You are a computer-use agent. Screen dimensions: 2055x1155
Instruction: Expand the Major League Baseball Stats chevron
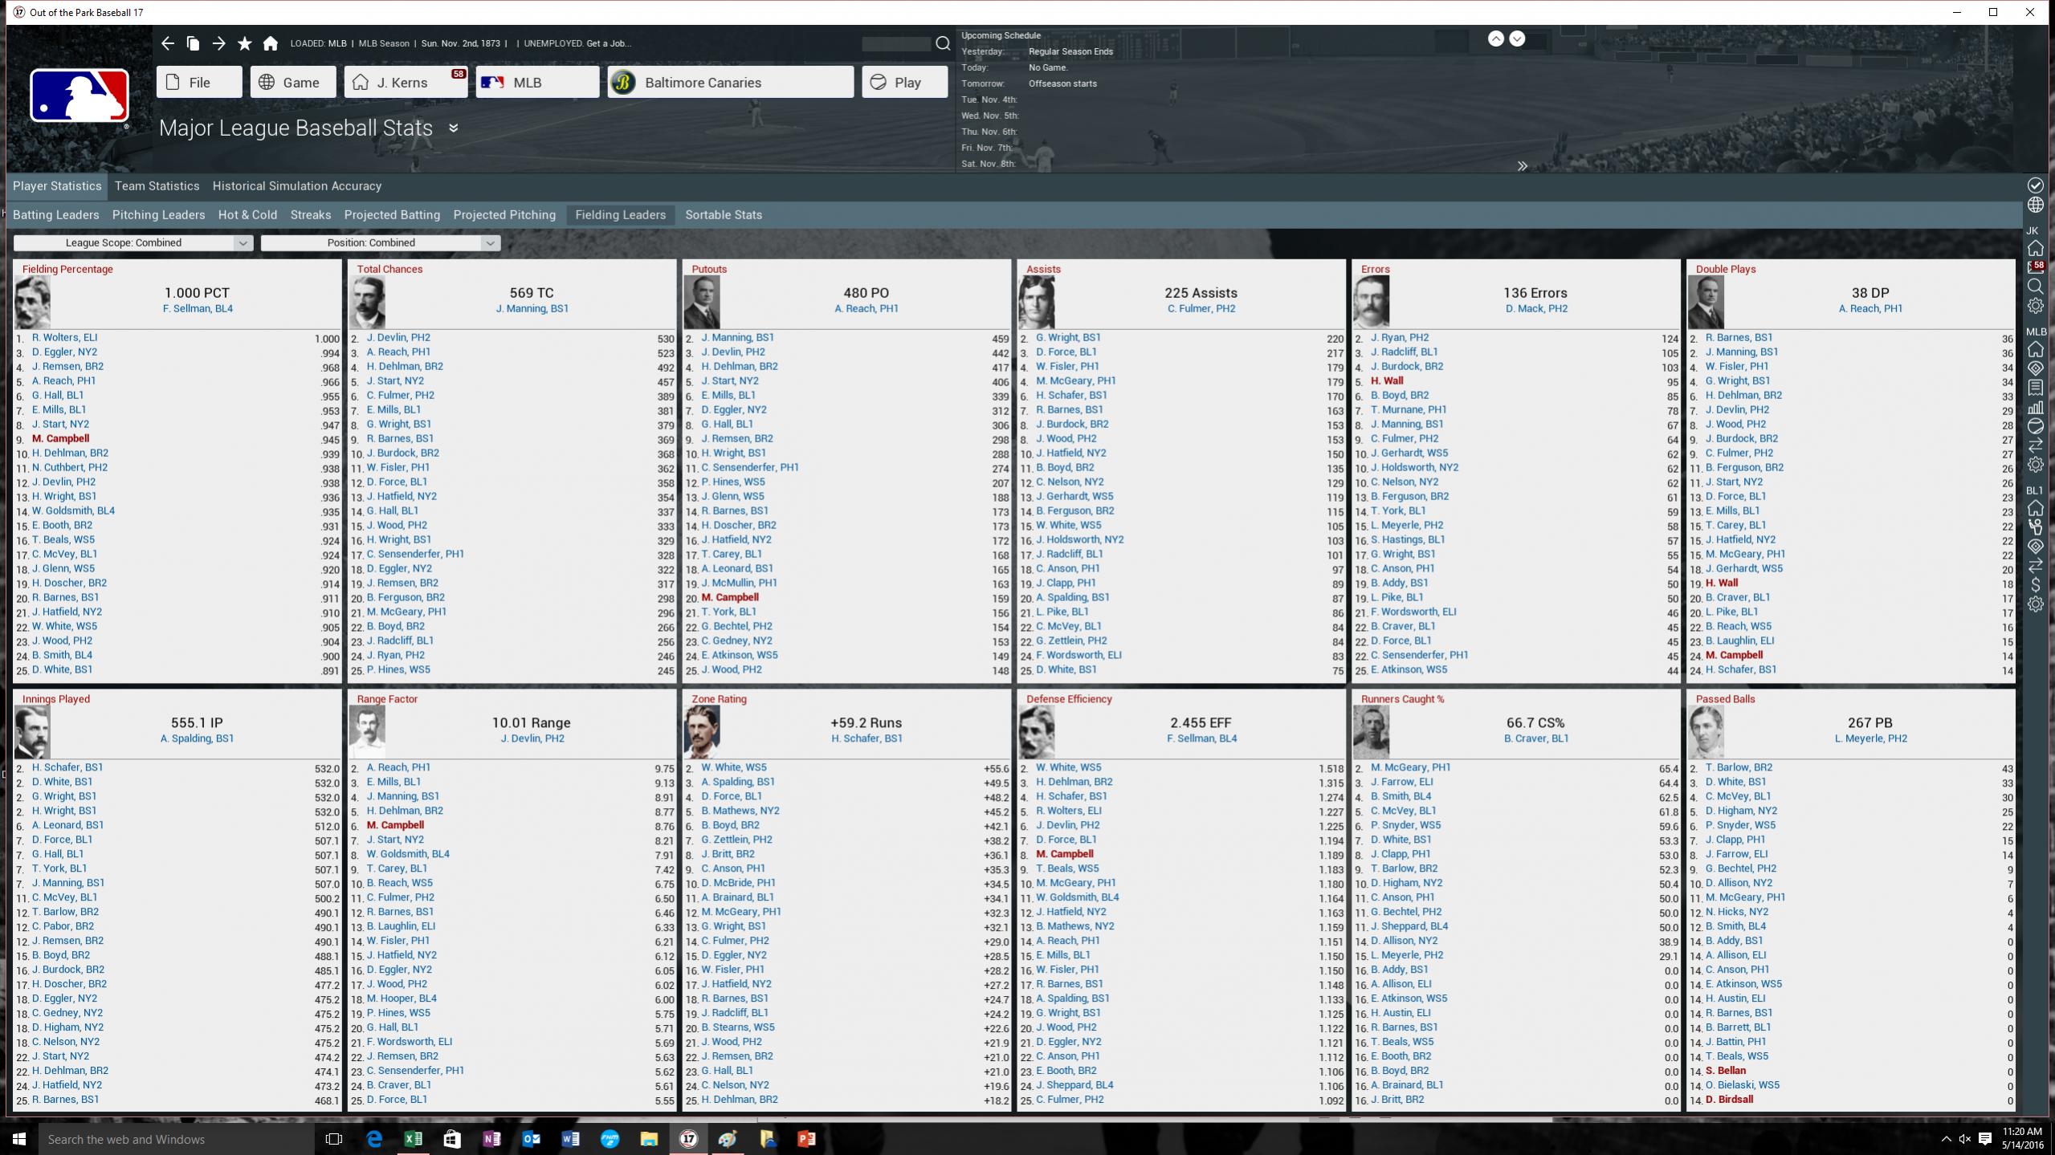click(454, 128)
